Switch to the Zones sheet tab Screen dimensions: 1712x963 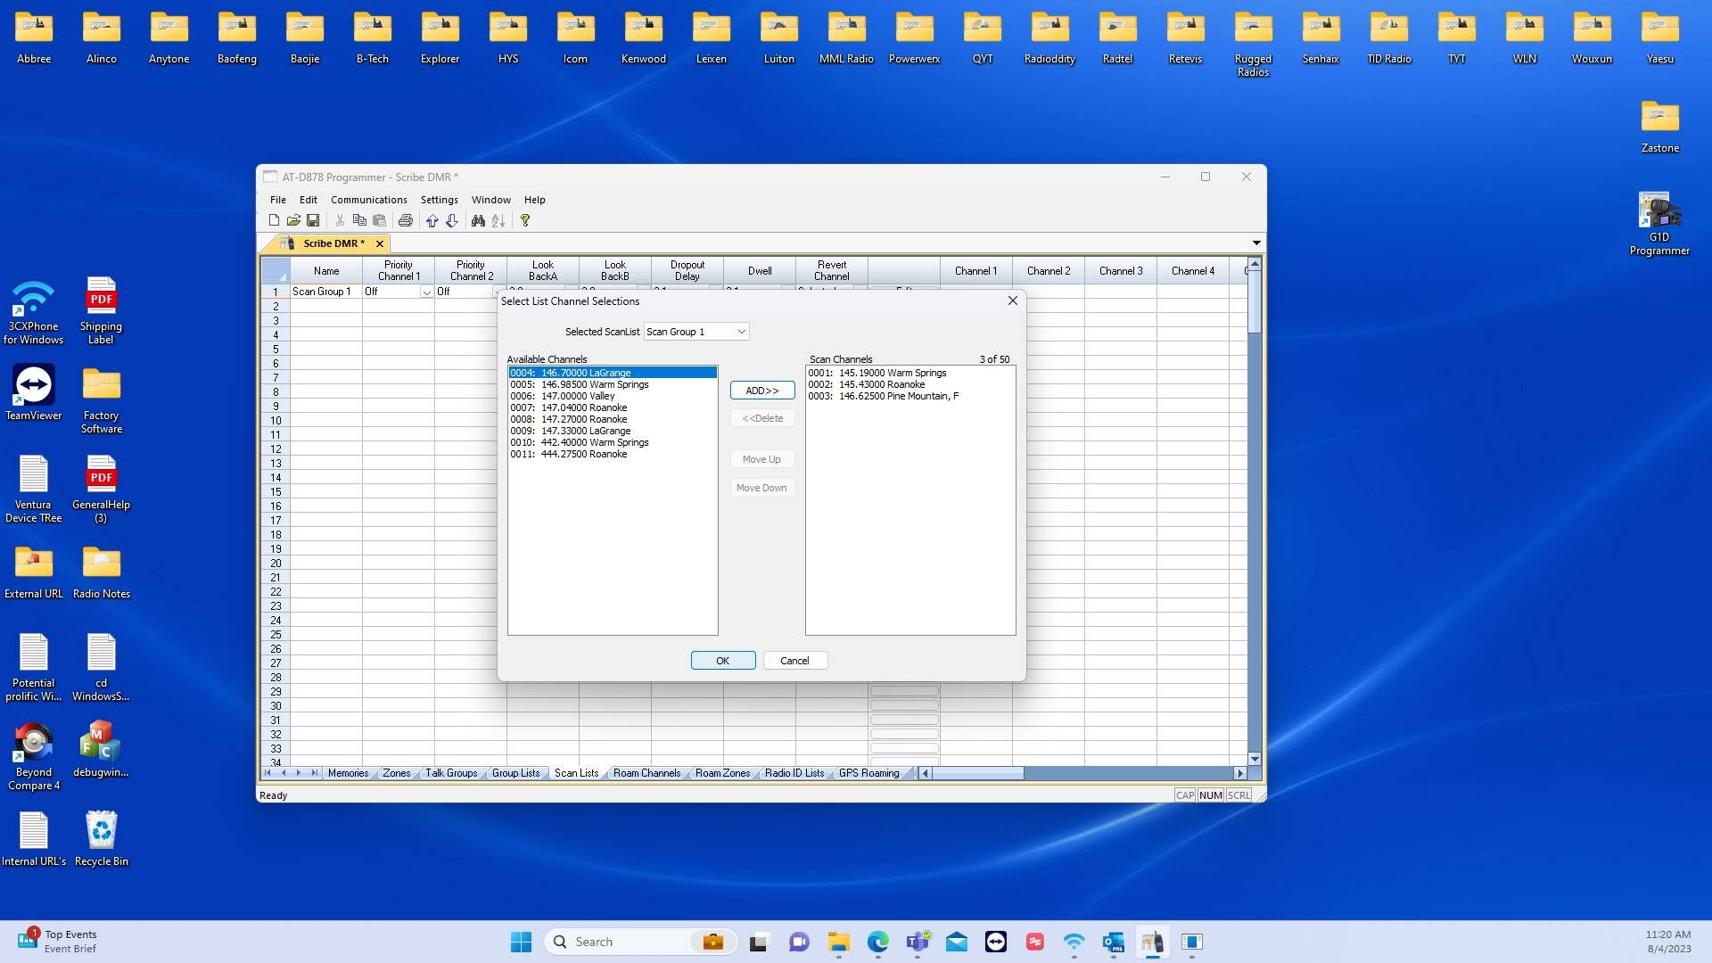tap(397, 773)
